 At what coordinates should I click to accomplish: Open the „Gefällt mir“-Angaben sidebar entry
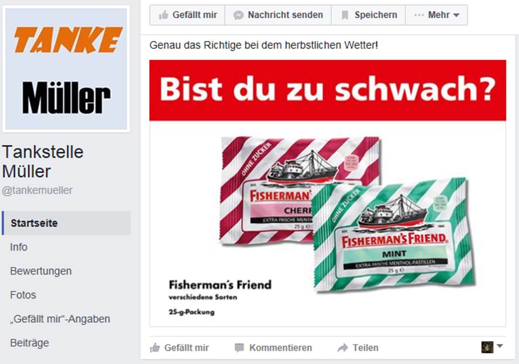(60, 319)
